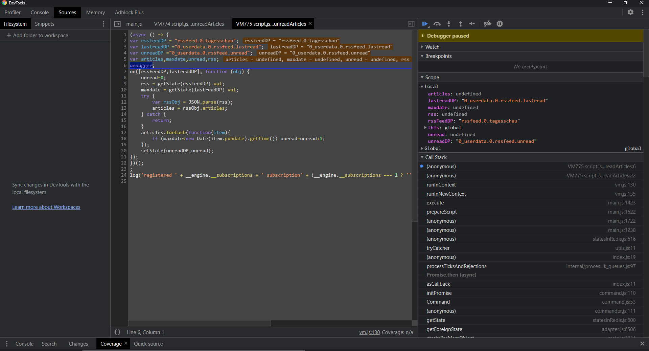Select the initPromise call stack frame
Viewport: 649px width, 351px height.
point(531,293)
